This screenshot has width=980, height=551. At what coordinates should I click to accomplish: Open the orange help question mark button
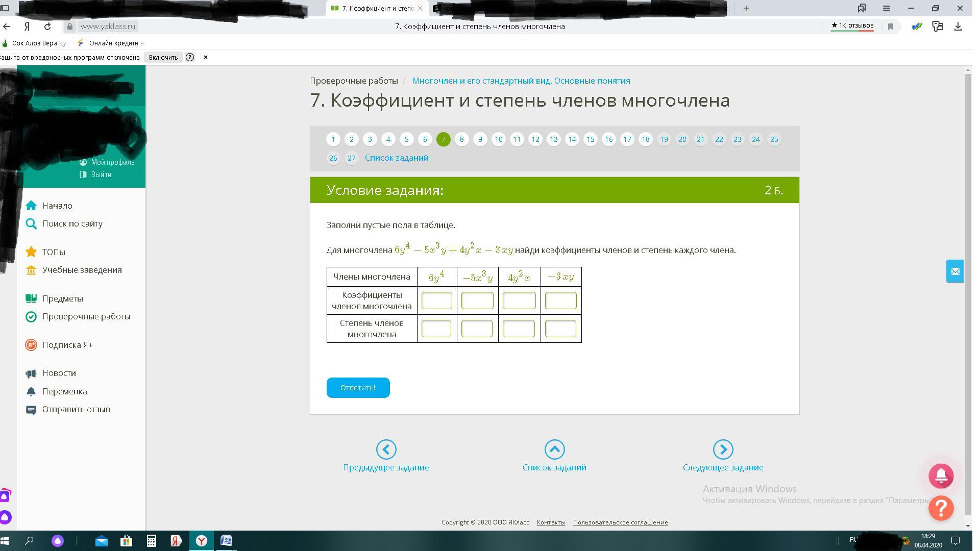[x=941, y=508]
